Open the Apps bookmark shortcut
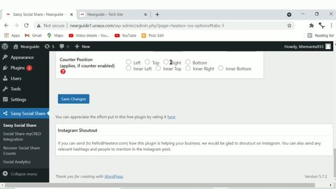336x189 pixels. pyautogui.click(x=12, y=35)
